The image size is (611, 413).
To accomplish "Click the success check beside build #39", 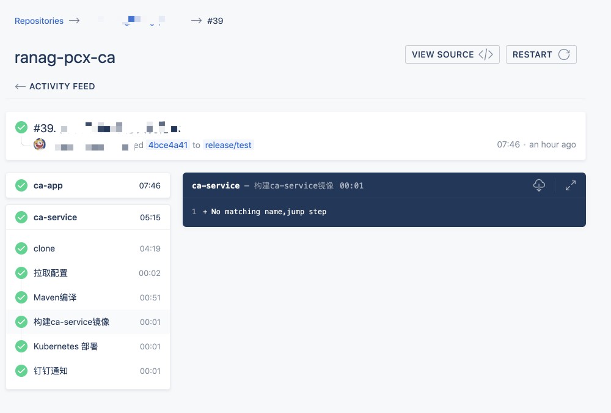I will pyautogui.click(x=21, y=127).
